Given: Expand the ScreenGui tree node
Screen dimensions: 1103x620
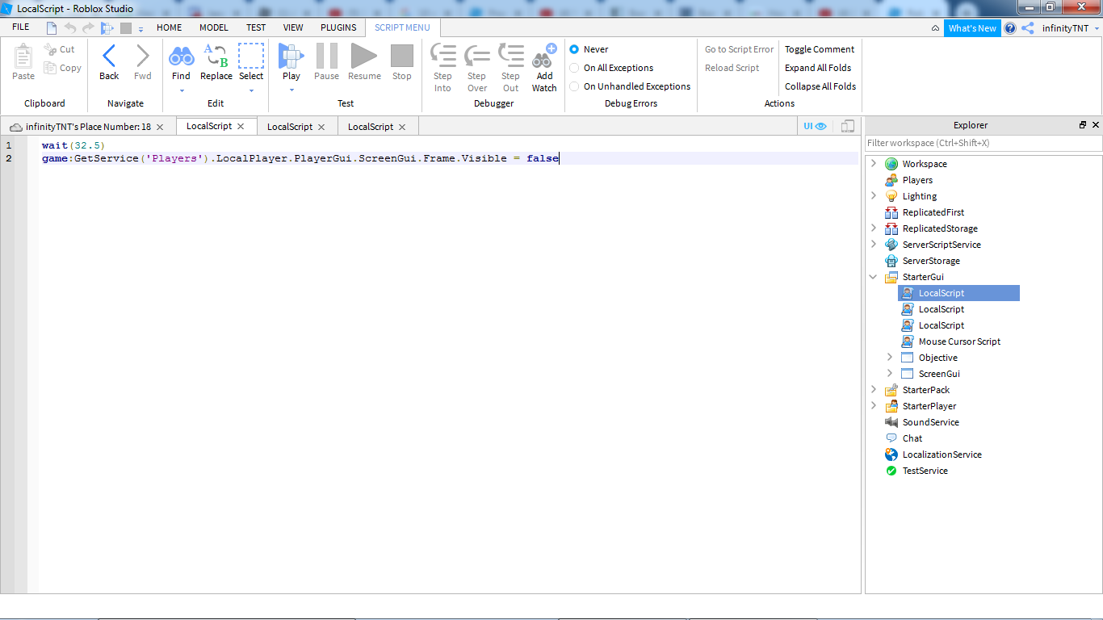Looking at the screenshot, I should (890, 374).
